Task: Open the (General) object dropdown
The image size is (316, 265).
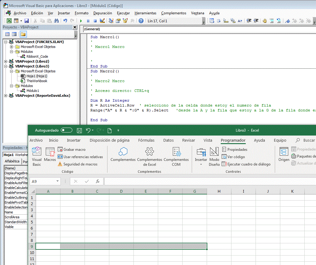Action: [199, 29]
